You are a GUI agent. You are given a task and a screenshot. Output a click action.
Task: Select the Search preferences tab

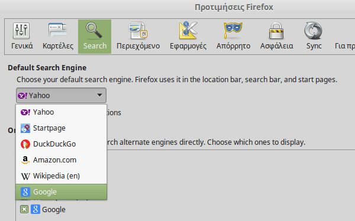pyautogui.click(x=95, y=37)
